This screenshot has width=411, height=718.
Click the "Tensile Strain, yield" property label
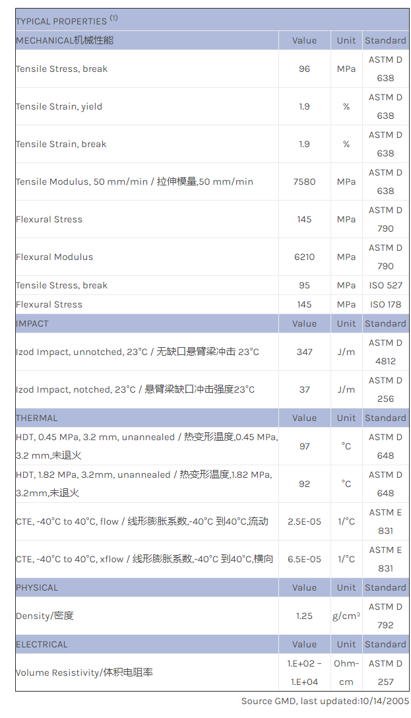point(59,106)
